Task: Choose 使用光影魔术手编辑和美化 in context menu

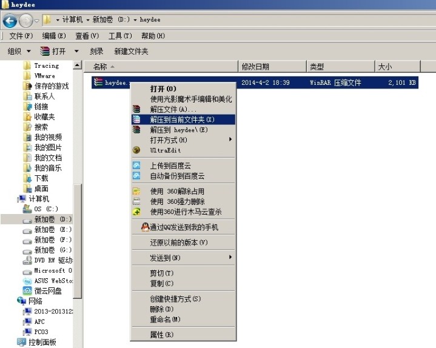Action: point(184,99)
